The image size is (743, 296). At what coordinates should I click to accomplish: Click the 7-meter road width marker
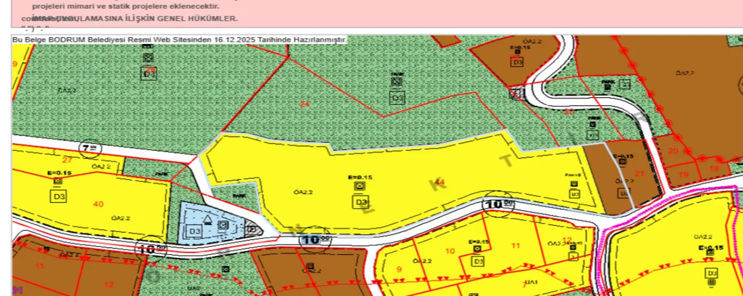pos(91,149)
